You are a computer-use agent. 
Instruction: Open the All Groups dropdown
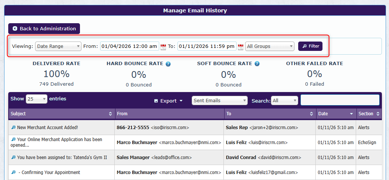[269, 46]
